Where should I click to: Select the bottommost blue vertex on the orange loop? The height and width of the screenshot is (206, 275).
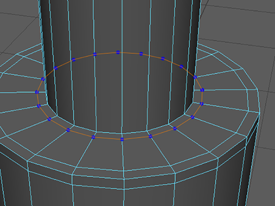point(122,139)
